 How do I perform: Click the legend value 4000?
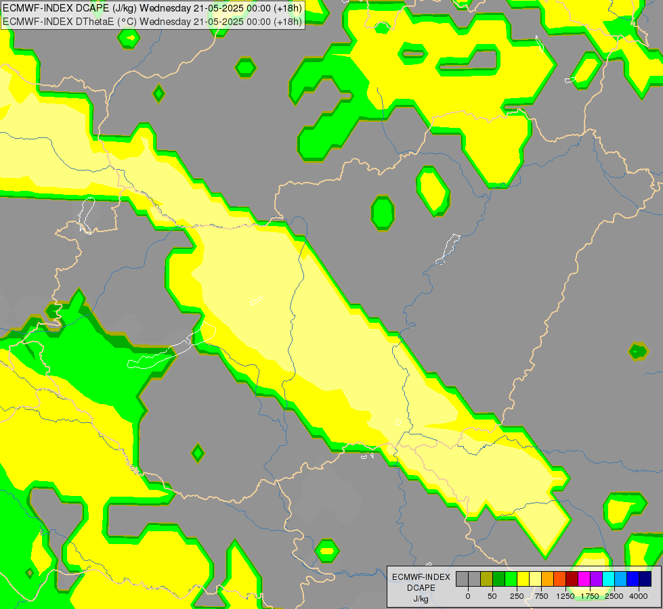639,596
